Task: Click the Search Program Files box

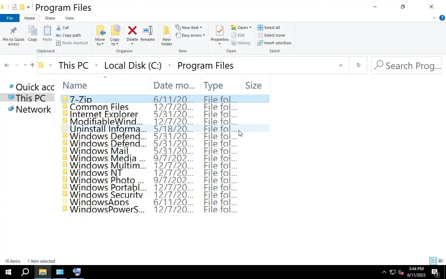Action: pos(407,66)
